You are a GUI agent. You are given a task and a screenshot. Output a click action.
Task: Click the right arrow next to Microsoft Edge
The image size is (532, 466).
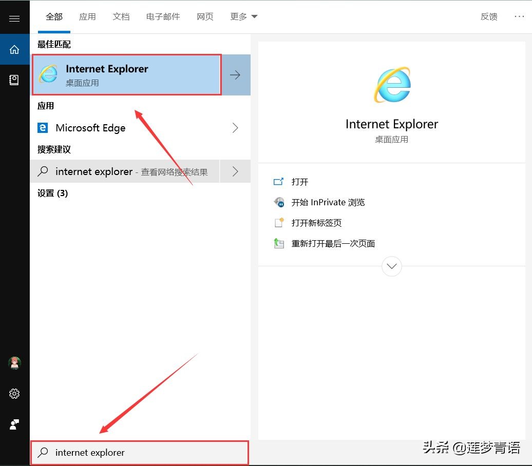pos(235,128)
